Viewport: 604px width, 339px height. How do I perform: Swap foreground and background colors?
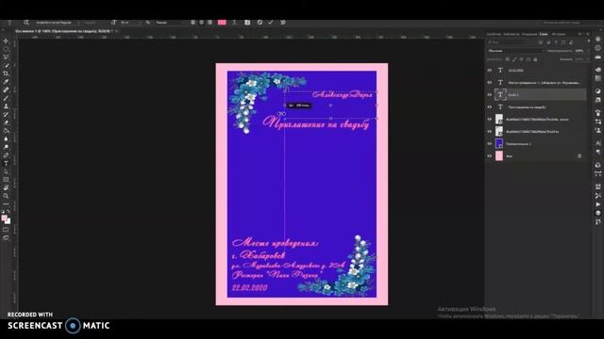(8, 212)
